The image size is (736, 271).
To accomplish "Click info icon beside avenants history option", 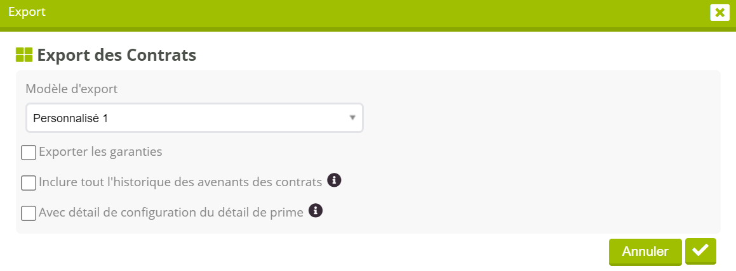I will [334, 180].
